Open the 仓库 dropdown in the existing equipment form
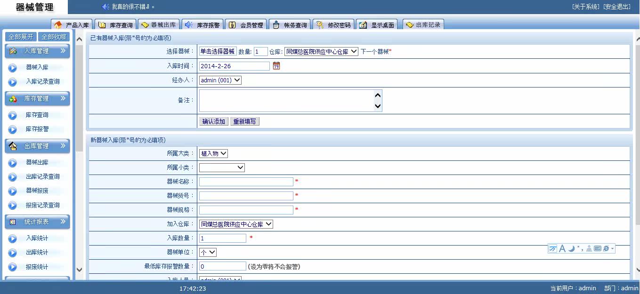Viewport: 640px width, 294px height. click(321, 52)
